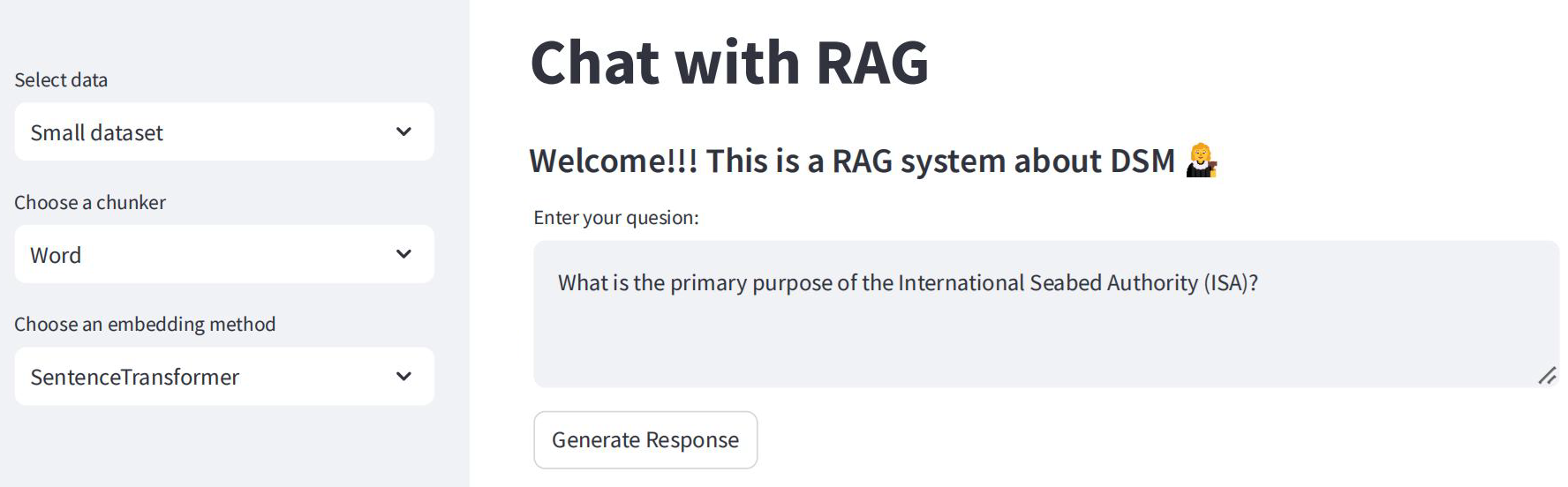1568x487 pixels.
Task: Click the "Select data" label
Action: tap(61, 80)
